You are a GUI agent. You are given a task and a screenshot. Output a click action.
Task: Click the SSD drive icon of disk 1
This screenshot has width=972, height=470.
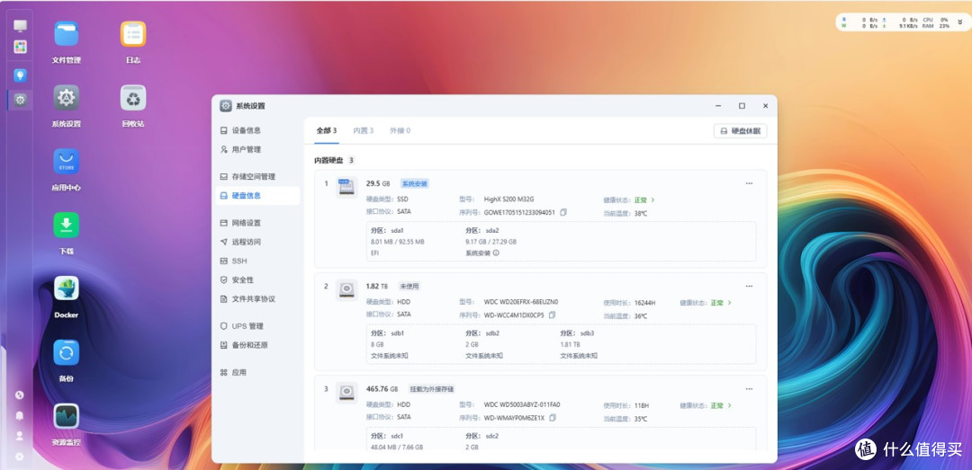(347, 186)
